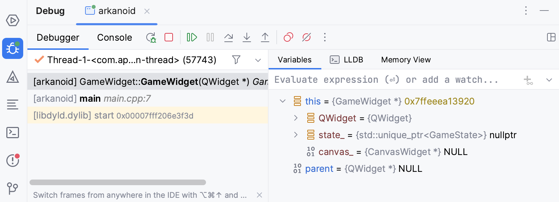Select the "this" variable link
The height and width of the screenshot is (202, 559).
pyautogui.click(x=313, y=101)
